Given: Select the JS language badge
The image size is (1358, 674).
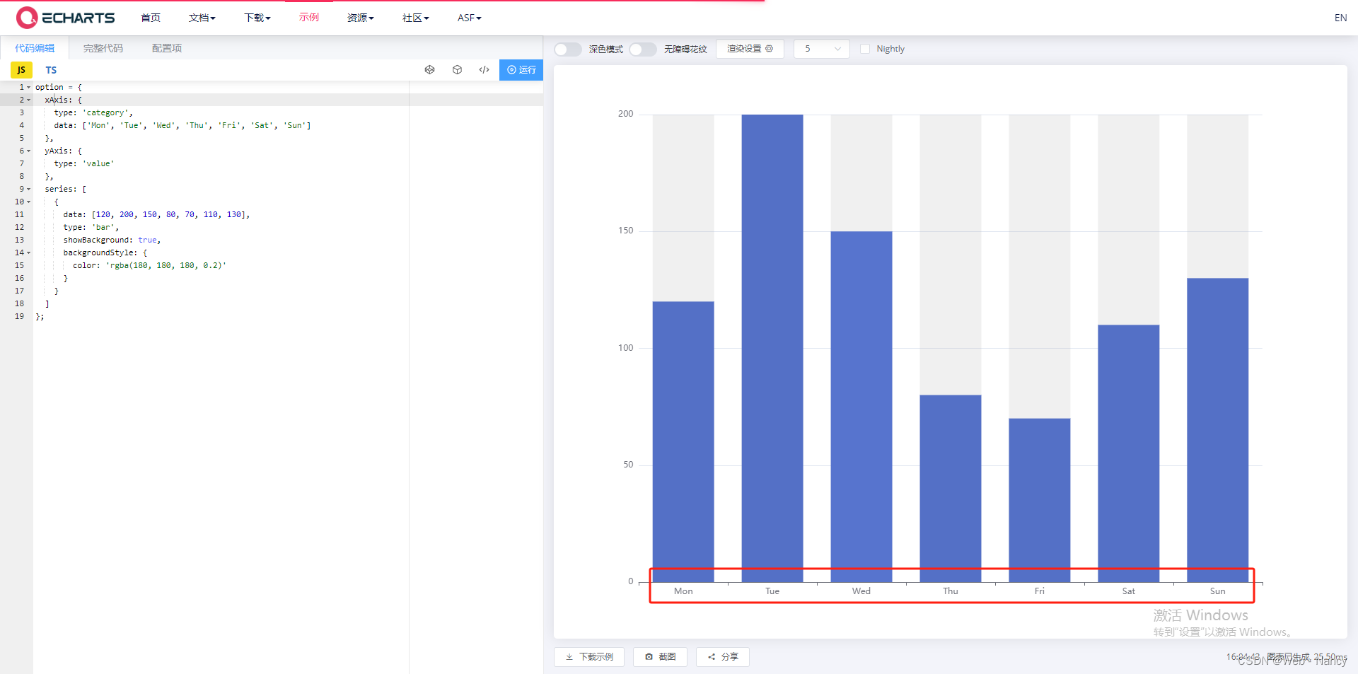Looking at the screenshot, I should tap(21, 70).
